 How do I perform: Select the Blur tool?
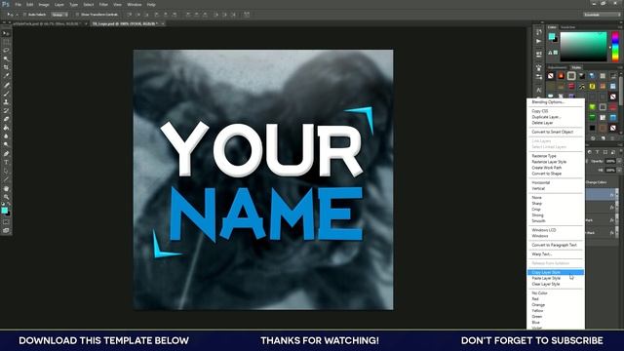6,136
